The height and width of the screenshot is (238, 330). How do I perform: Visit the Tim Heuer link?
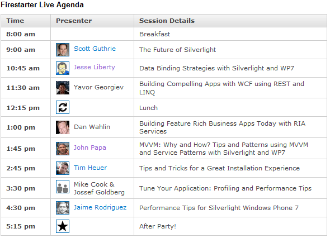pyautogui.click(x=90, y=168)
